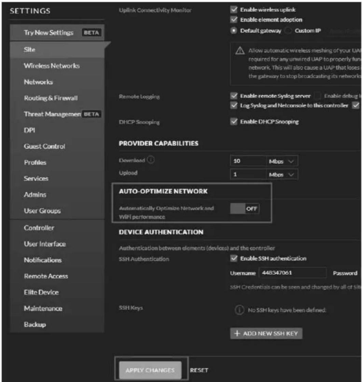The height and width of the screenshot is (382, 362).
Task: Open Networks settings
Action: click(57, 82)
